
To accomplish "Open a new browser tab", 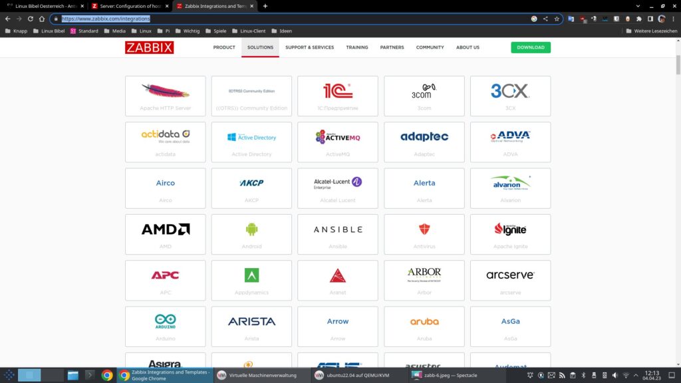I will [265, 6].
